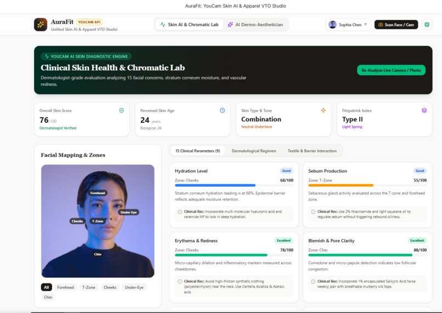The height and width of the screenshot is (313, 442).
Task: Click camera icon in Scan Face button
Action: [x=381, y=25]
